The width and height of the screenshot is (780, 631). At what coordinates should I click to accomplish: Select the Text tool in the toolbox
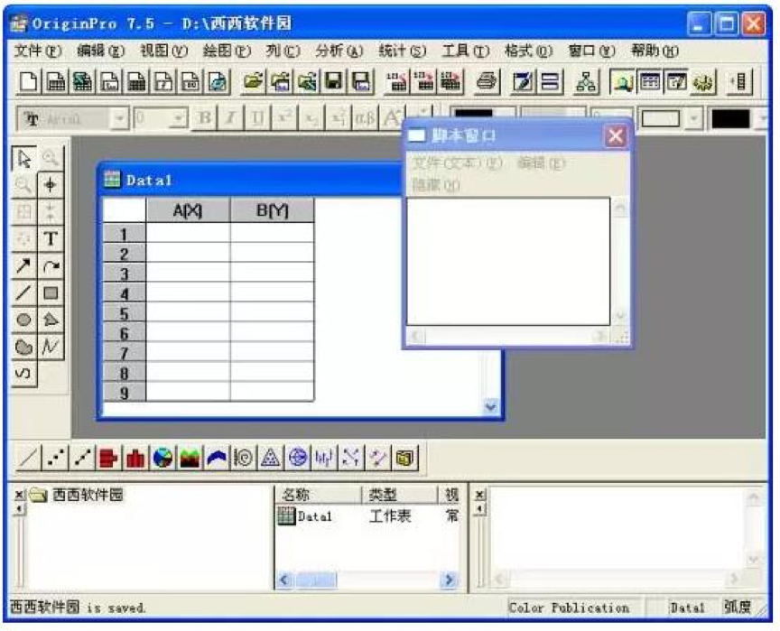[50, 238]
